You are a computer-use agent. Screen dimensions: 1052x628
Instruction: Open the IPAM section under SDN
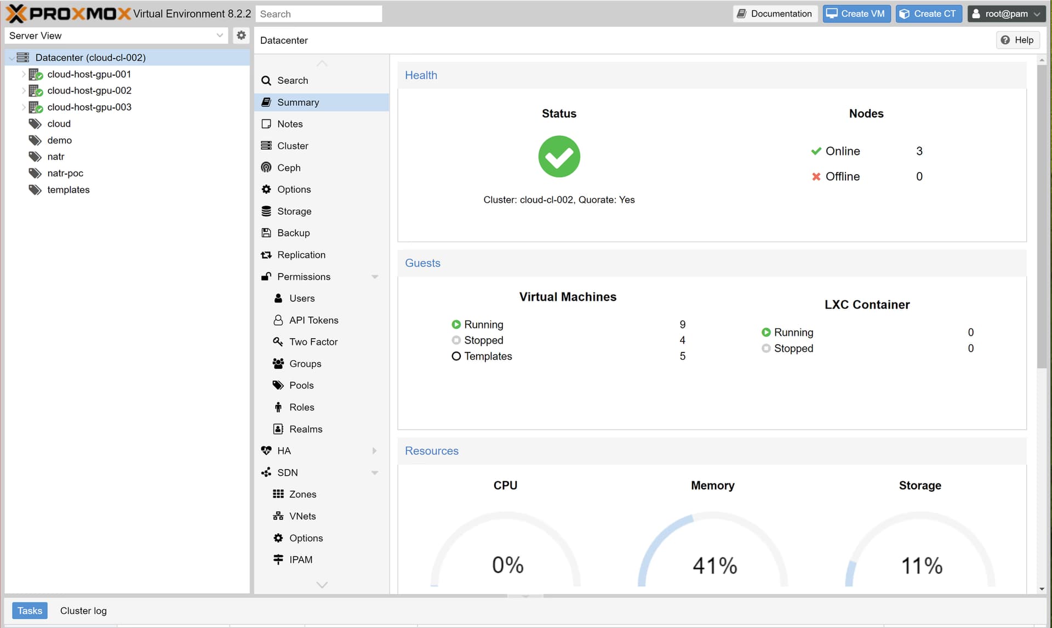point(300,559)
